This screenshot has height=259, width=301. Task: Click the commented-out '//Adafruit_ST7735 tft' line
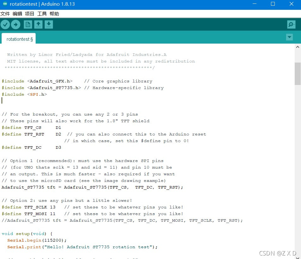(122, 220)
